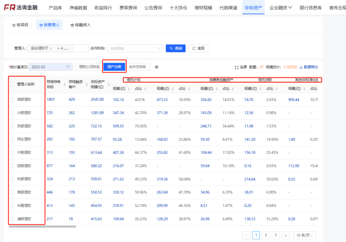The image size is (346, 242).
Task: Go to page 3 in pagination
Action: click(x=276, y=235)
